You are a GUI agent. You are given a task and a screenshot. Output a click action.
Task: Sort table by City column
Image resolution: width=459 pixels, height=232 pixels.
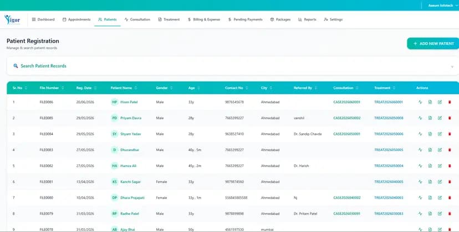(x=271, y=88)
